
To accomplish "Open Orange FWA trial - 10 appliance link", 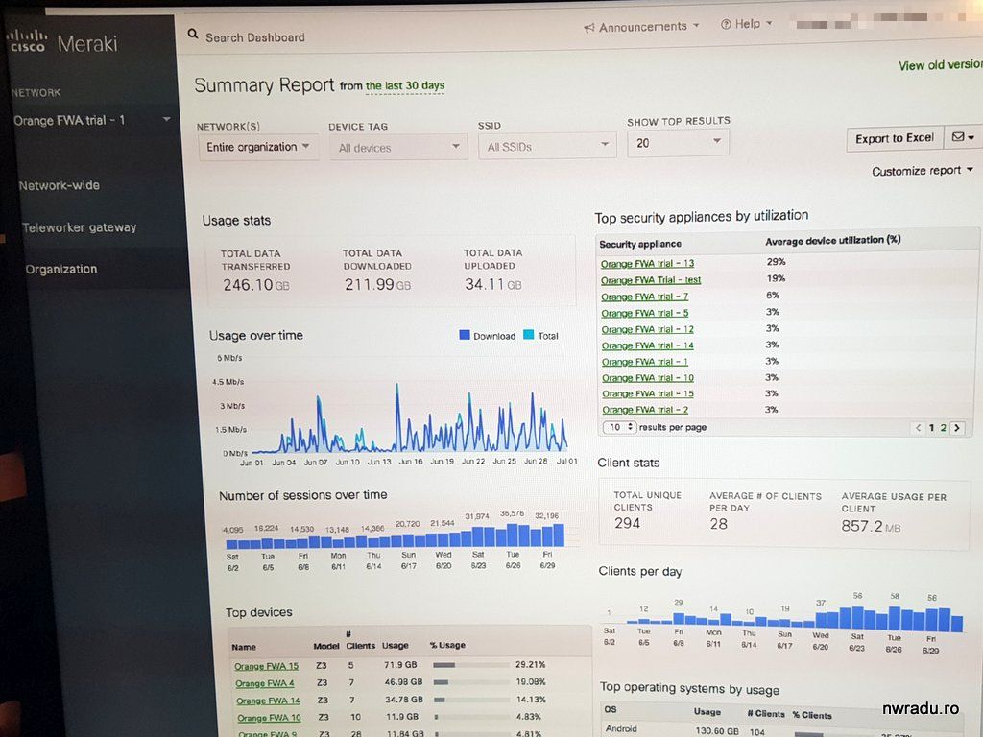I will coord(648,378).
